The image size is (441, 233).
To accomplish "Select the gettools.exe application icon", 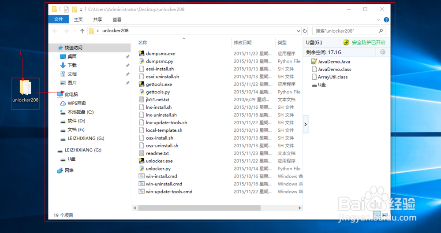I will click(142, 84).
